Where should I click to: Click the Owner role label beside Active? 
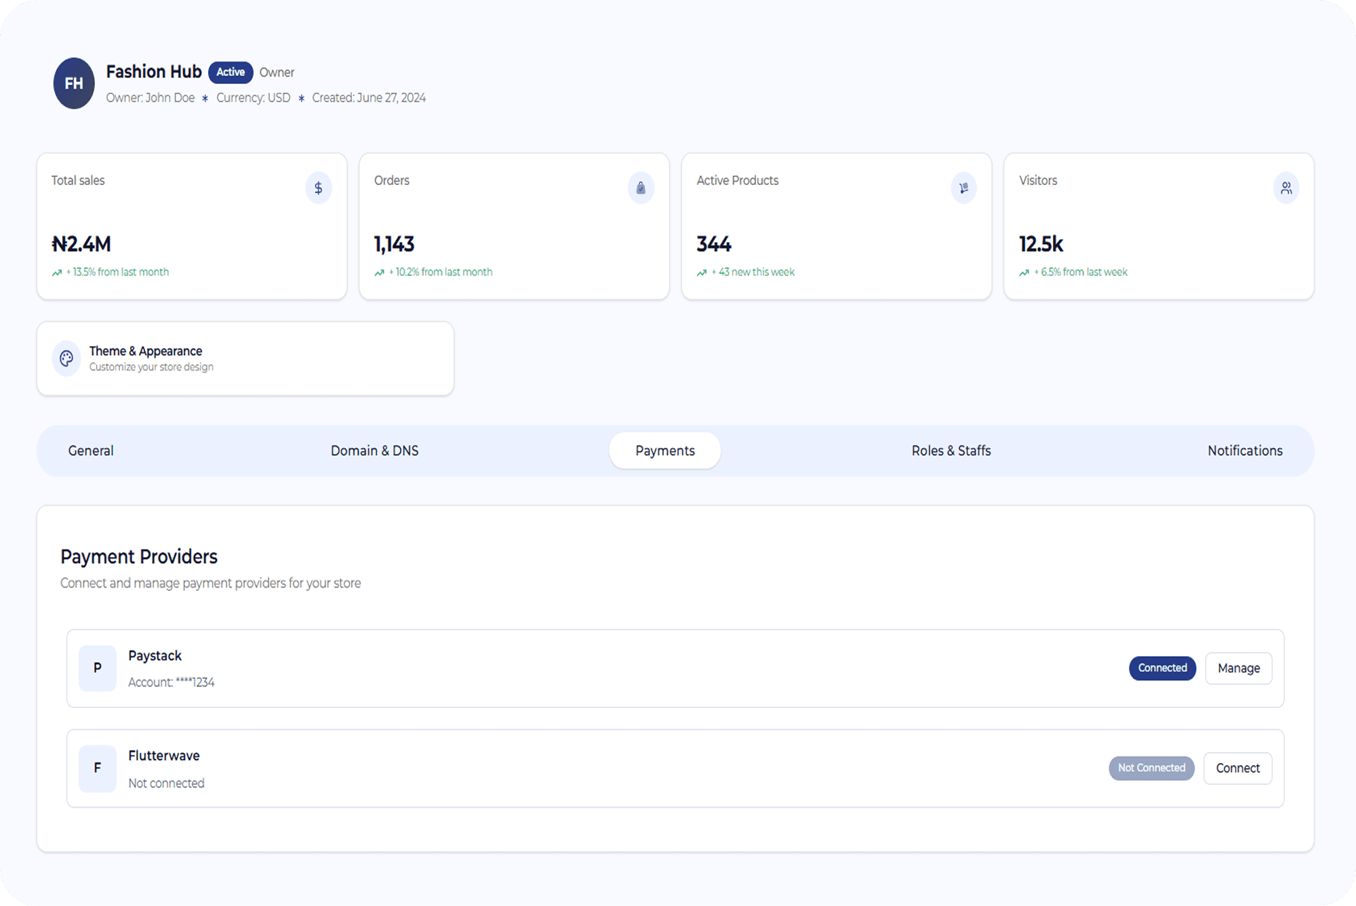[x=277, y=73]
